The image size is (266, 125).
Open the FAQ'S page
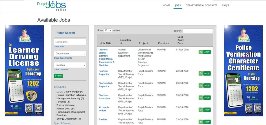[x=225, y=5]
